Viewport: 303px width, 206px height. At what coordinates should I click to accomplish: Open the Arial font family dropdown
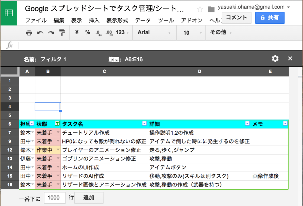click(x=154, y=33)
